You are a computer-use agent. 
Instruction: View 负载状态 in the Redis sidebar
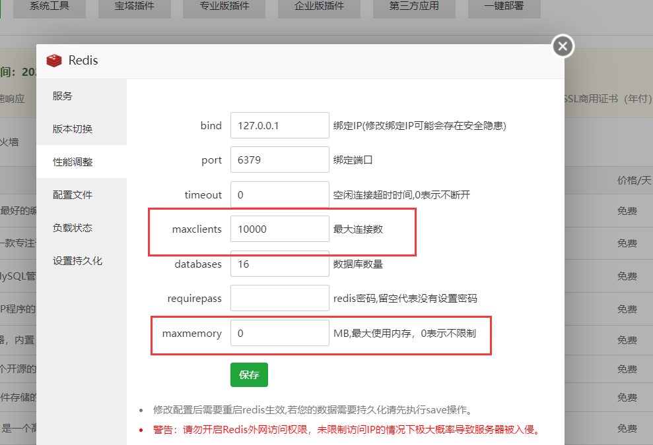[82, 227]
